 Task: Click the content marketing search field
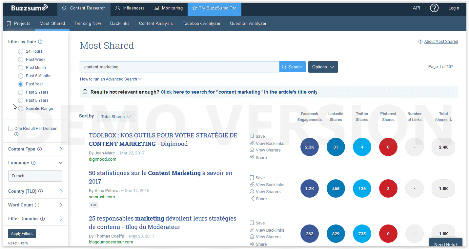point(179,67)
